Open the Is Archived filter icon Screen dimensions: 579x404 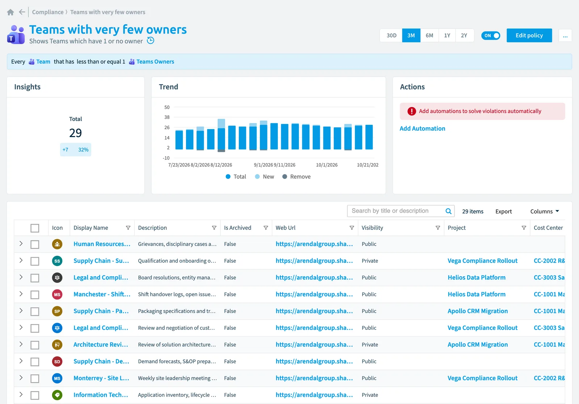click(x=266, y=228)
